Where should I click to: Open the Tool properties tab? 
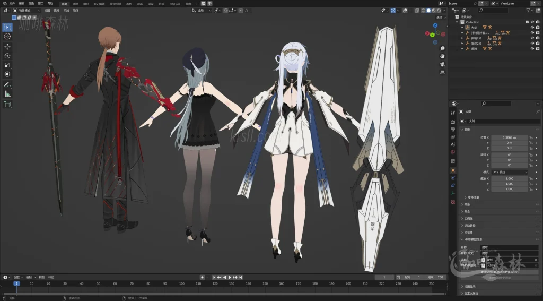tap(453, 113)
